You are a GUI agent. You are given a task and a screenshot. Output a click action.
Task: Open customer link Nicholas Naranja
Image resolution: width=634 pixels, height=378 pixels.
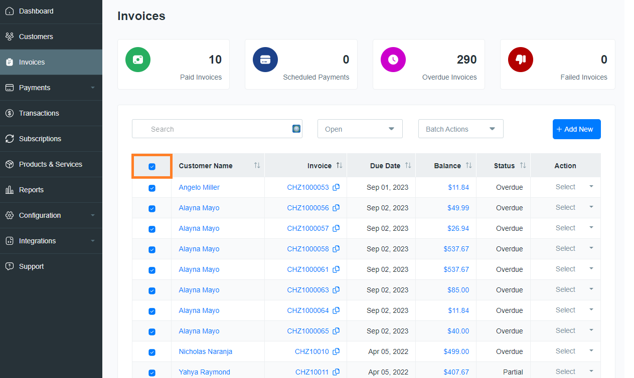[206, 351]
